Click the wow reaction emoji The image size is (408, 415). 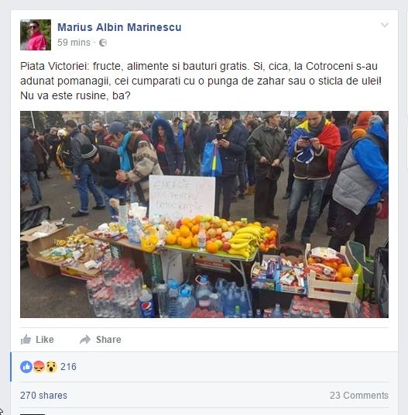[x=51, y=367]
